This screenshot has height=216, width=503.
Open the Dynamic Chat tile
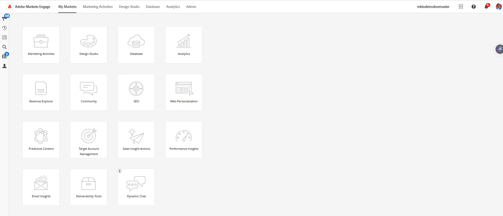136,187
